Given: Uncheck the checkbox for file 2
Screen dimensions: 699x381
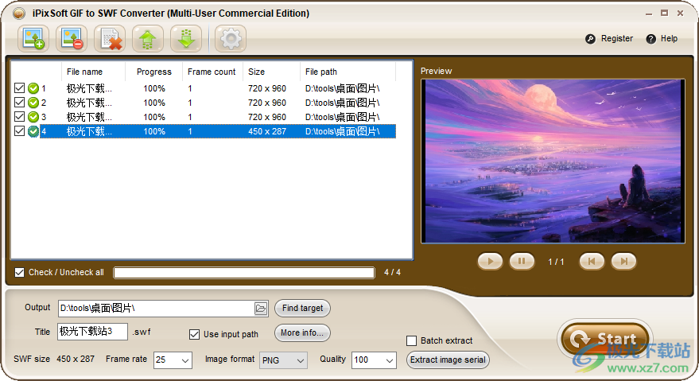Looking at the screenshot, I should [19, 102].
